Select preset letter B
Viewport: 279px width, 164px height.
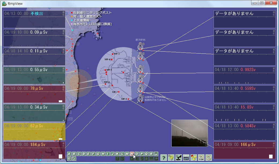74,154
